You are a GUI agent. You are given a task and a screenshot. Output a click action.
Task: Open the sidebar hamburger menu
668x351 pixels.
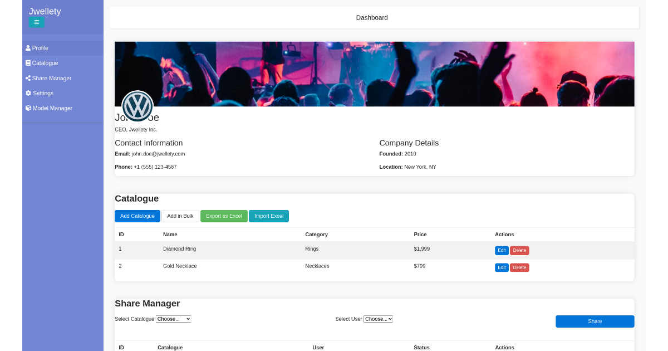click(x=36, y=22)
